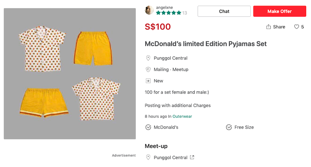
Task: Click the location pin beside Punggol Central
Action: (x=148, y=58)
